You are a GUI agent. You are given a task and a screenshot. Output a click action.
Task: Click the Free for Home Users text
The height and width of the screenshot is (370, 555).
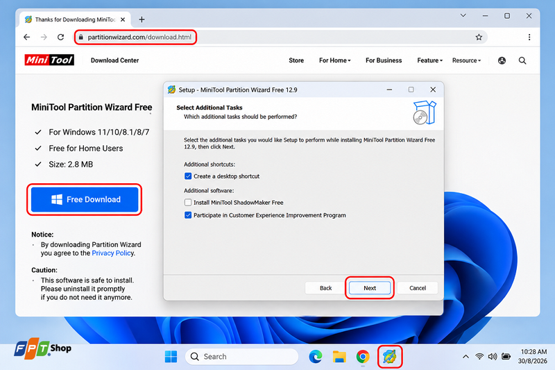click(x=86, y=149)
